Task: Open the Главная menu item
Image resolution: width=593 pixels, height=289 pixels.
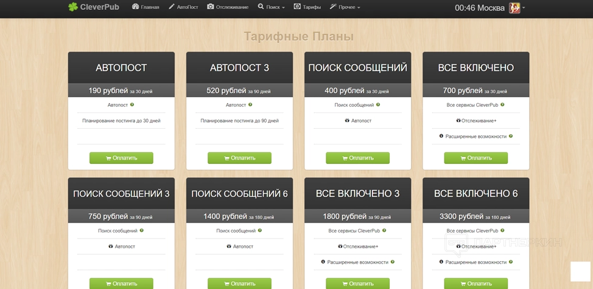Action: [x=146, y=7]
